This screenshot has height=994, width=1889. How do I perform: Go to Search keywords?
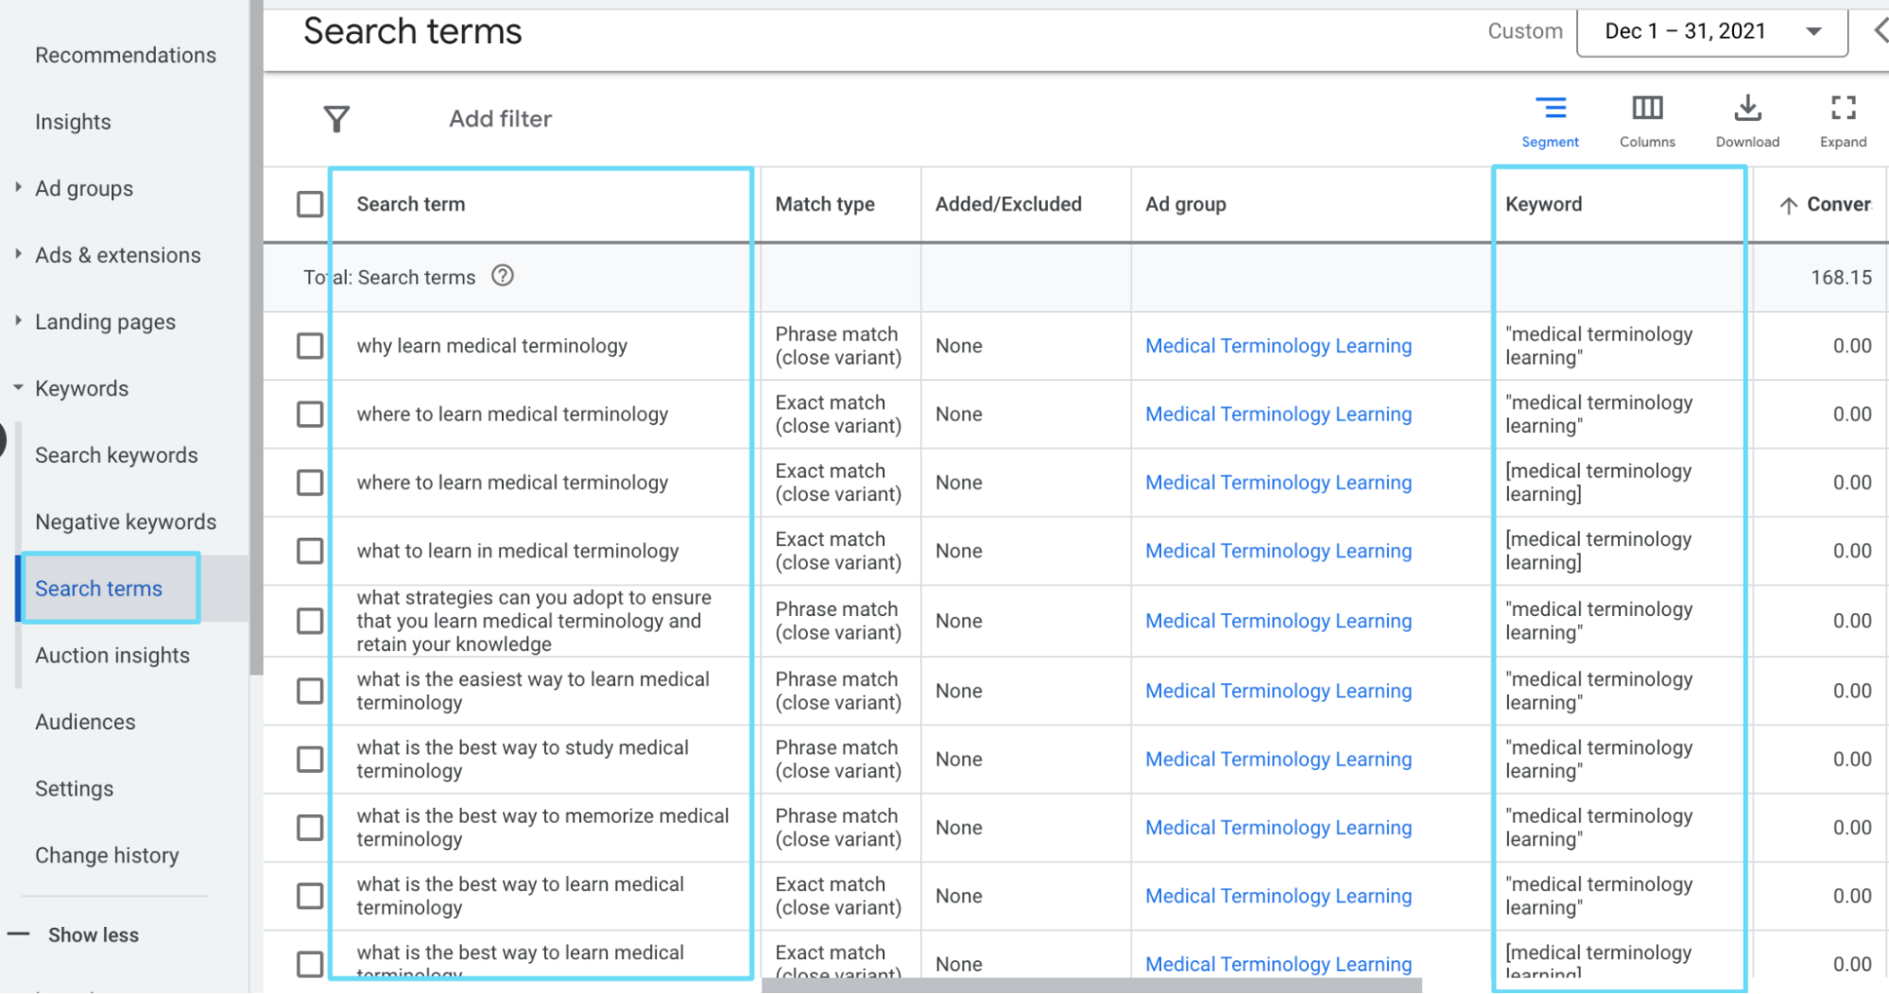tap(116, 455)
